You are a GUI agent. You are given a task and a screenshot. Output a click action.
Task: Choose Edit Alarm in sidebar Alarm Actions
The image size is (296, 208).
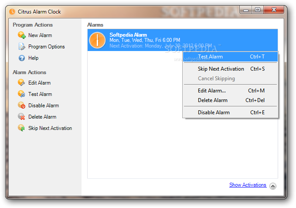[x=40, y=83]
